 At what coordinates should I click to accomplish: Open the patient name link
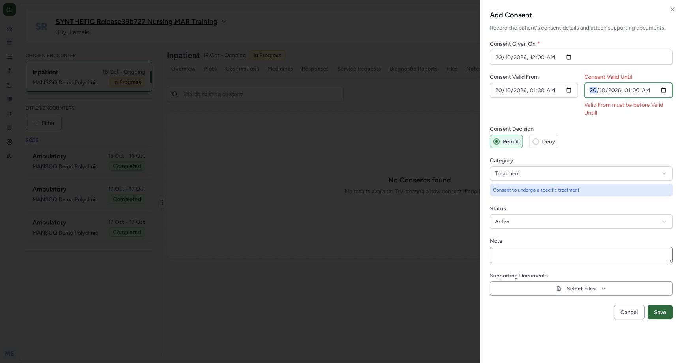click(137, 22)
